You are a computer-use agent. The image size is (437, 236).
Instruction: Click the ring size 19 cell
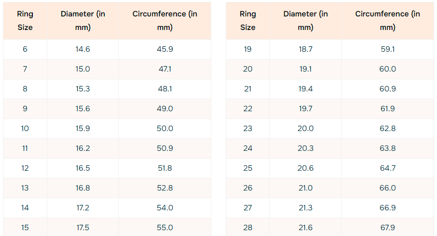248,49
